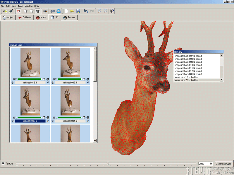Select the red wireframe cube view icon

click(x=18, y=11)
